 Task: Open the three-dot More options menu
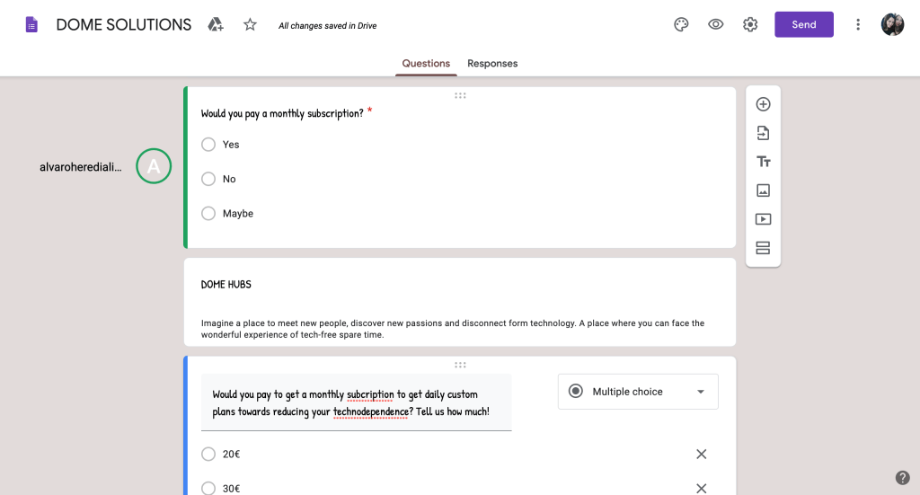click(858, 24)
